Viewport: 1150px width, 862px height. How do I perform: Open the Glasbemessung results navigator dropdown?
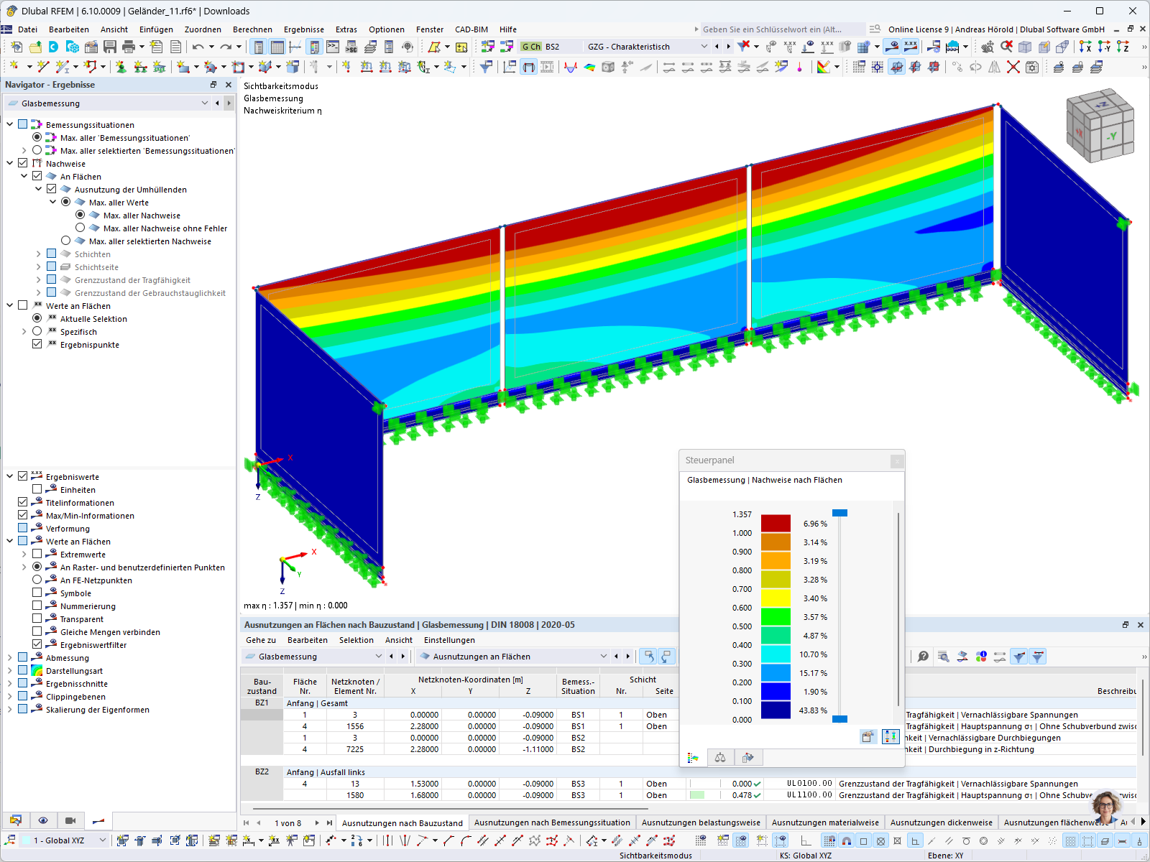[x=205, y=103]
